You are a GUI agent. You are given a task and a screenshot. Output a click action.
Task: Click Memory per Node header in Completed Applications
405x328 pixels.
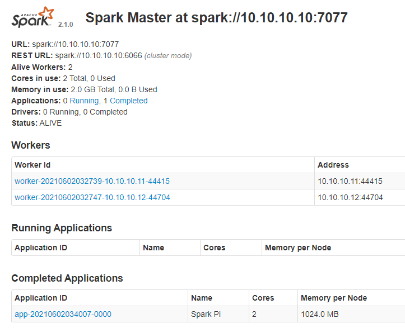(x=334, y=298)
